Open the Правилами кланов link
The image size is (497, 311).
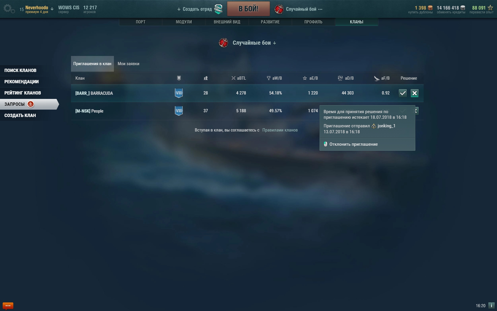click(x=280, y=130)
